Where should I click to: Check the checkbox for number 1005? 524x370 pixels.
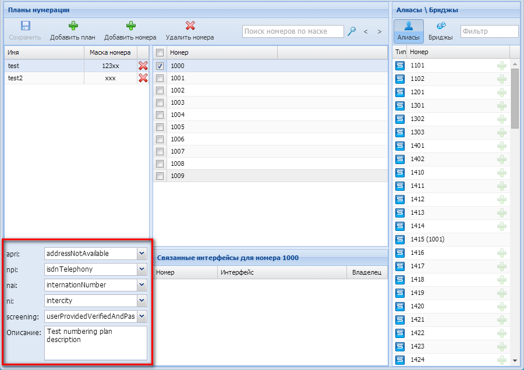[160, 127]
